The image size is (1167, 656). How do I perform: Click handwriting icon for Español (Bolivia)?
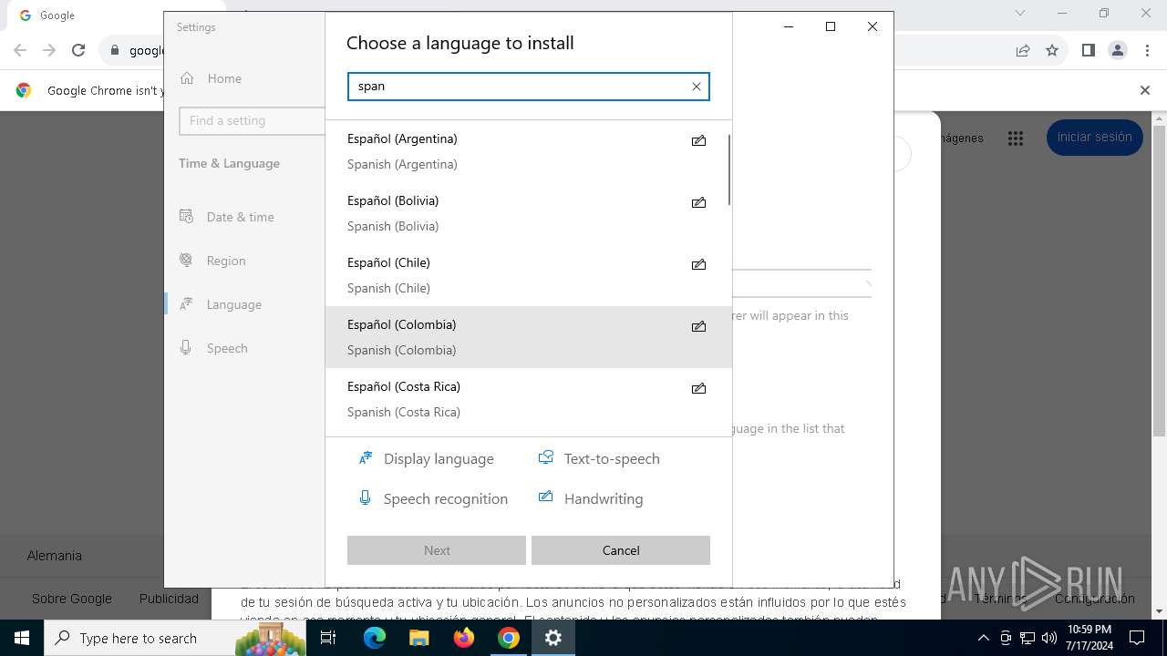click(698, 202)
